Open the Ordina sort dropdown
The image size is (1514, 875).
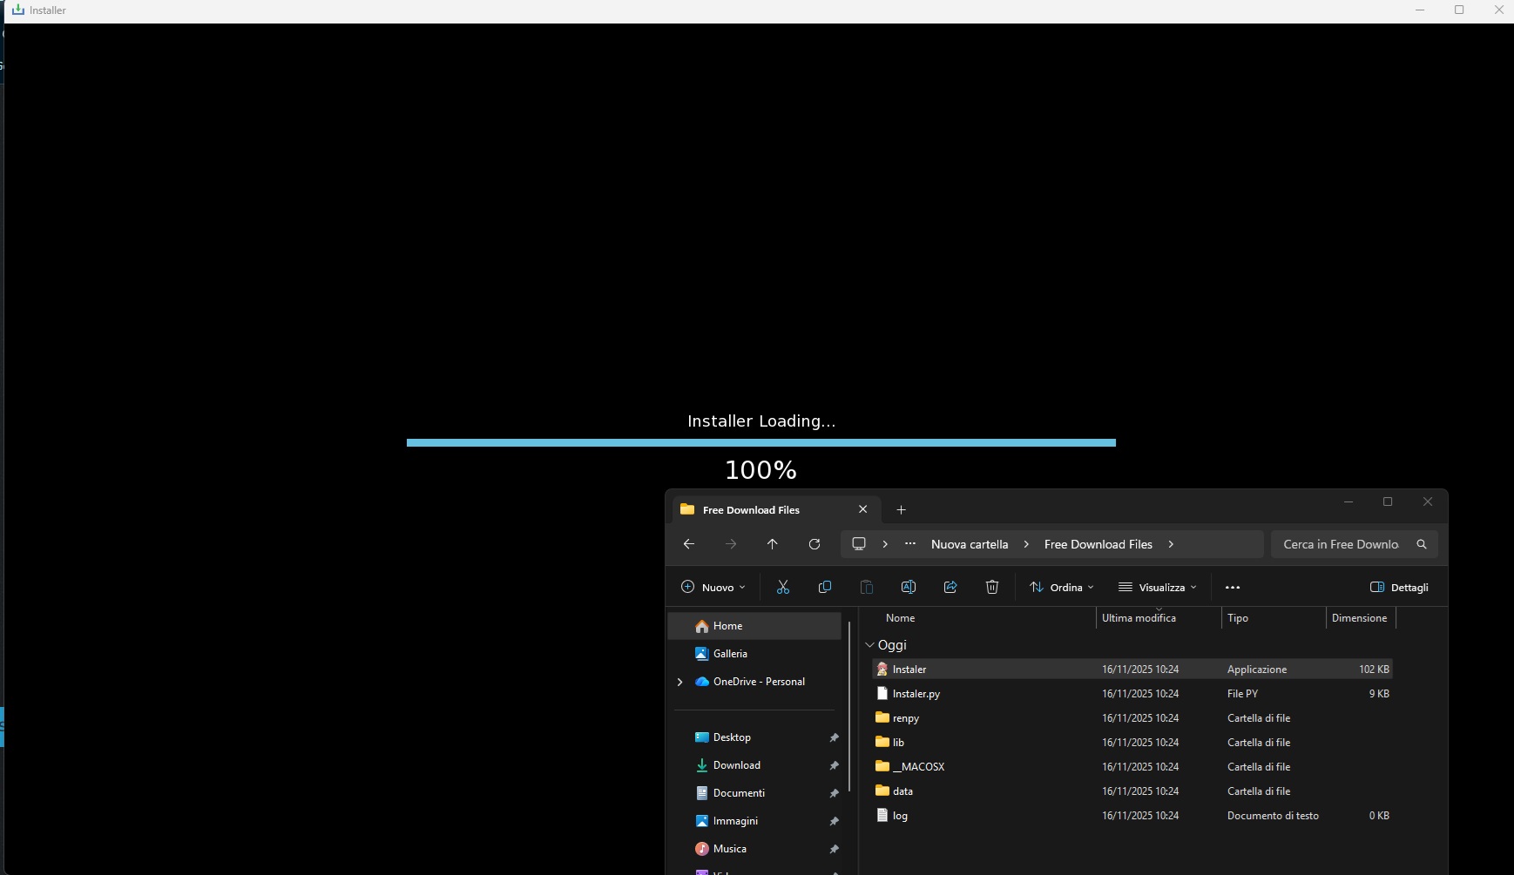1061,588
